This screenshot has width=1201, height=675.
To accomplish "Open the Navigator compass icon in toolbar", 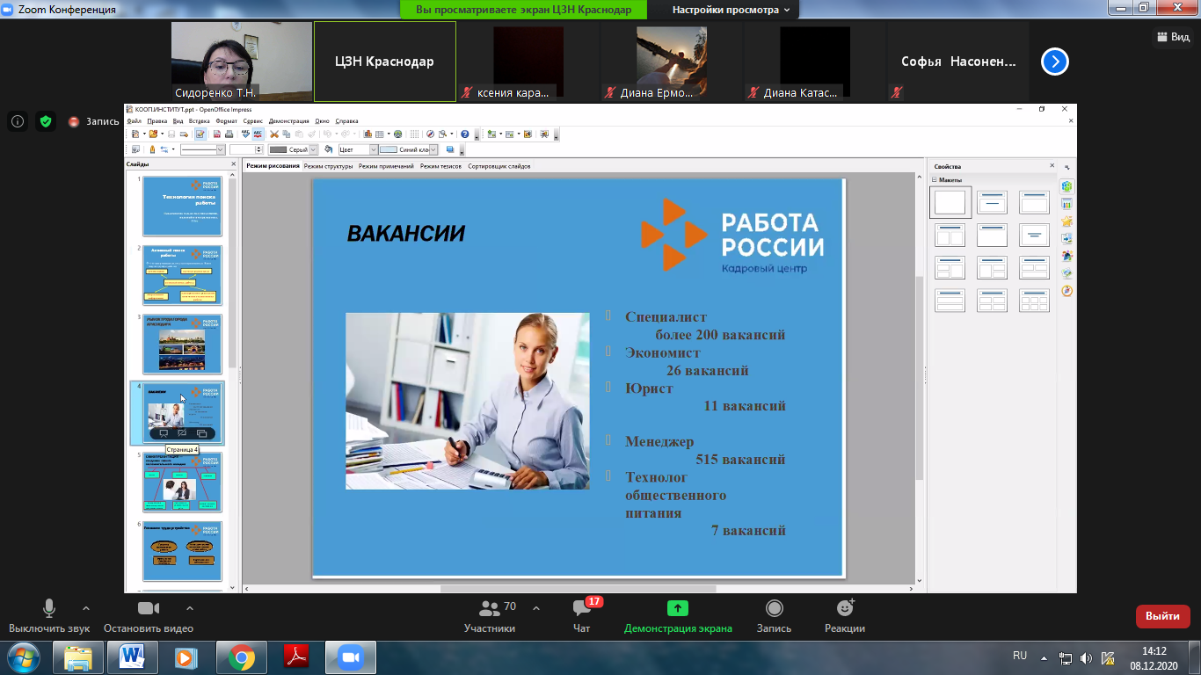I will 431,134.
